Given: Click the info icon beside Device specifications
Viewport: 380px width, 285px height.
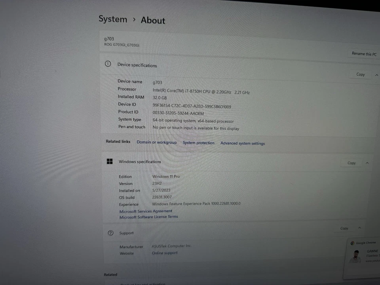Looking at the screenshot, I should tap(108, 64).
